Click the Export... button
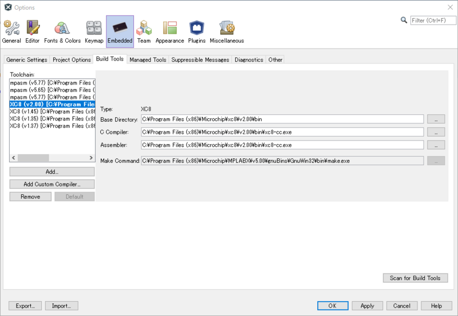458x316 pixels. 25,306
